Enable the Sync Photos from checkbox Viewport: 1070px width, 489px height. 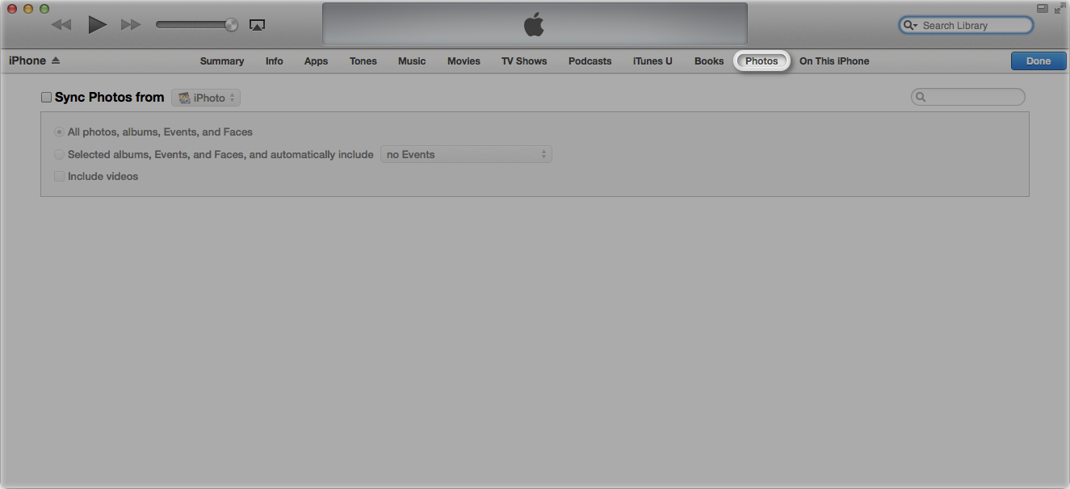(x=46, y=98)
